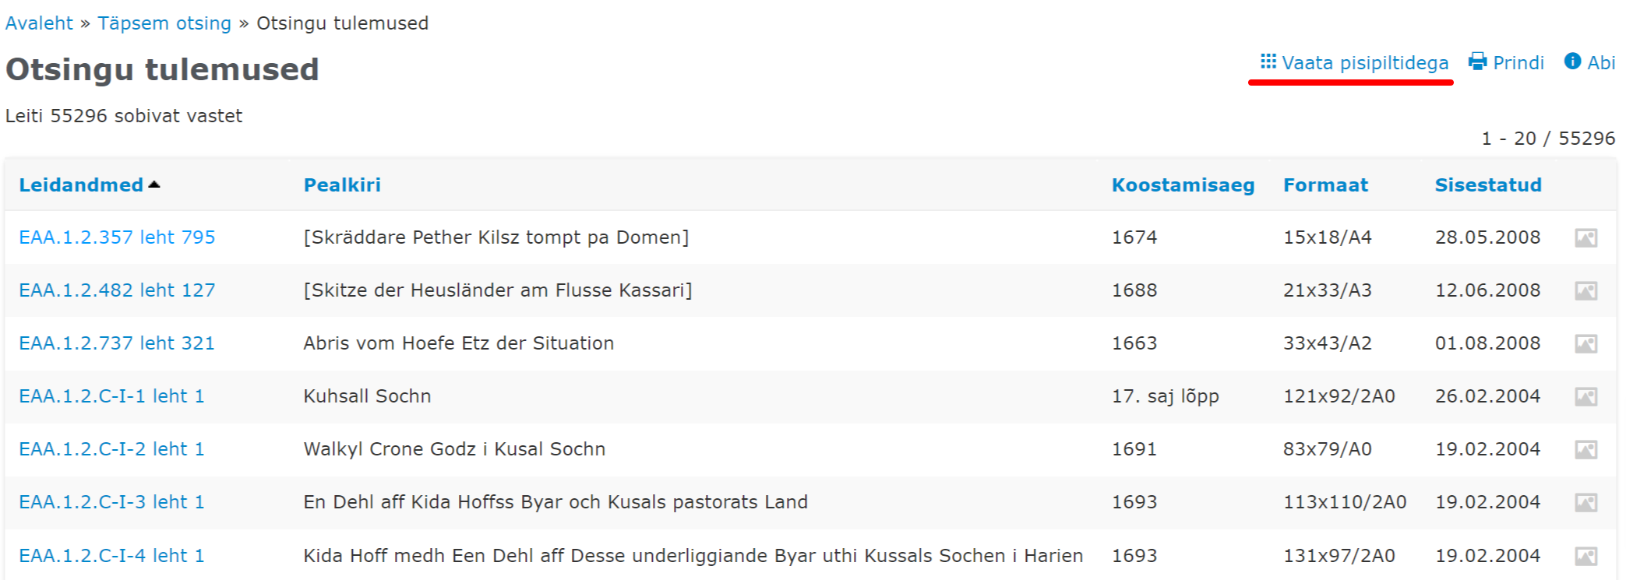Viewport: 1626px width, 580px height.
Task: Open image icon for Abris vom Hoefe Etz row
Action: point(1585,344)
